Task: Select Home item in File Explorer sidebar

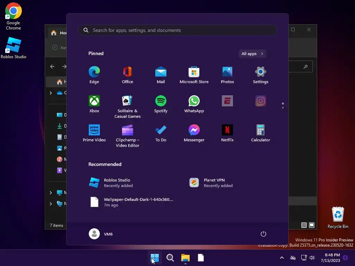Action: pos(57,82)
